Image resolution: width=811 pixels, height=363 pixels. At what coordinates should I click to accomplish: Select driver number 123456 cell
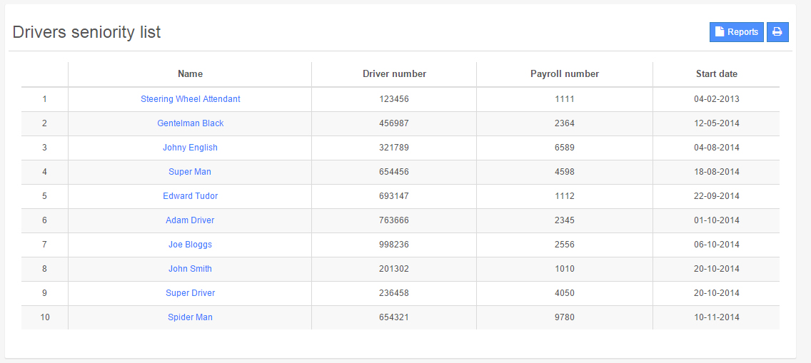coord(394,99)
